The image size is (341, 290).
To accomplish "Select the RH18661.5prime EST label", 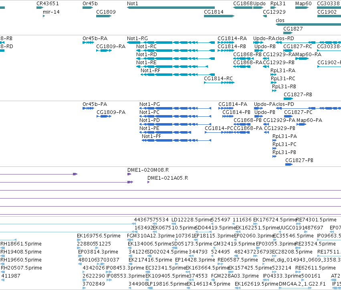I will click(x=21, y=243).
